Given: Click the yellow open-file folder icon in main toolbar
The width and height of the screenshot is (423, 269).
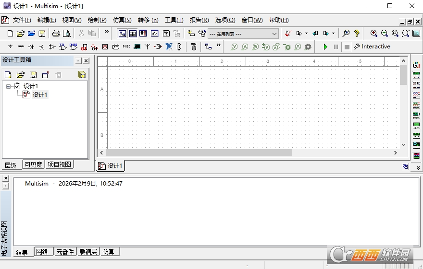Looking at the screenshot, I should [x=21, y=34].
